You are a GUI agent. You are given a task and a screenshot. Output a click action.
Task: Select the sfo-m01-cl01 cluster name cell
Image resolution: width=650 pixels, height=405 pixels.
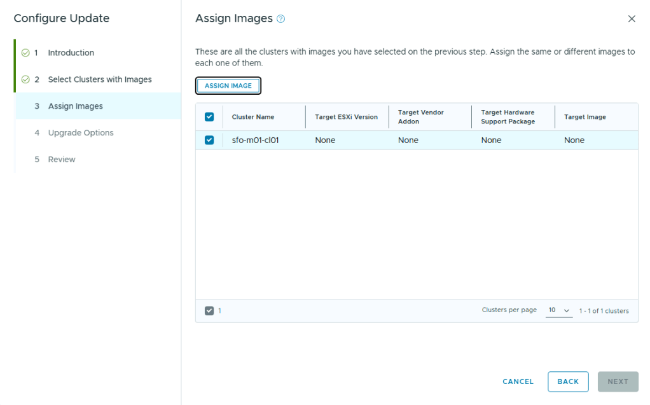pos(255,140)
